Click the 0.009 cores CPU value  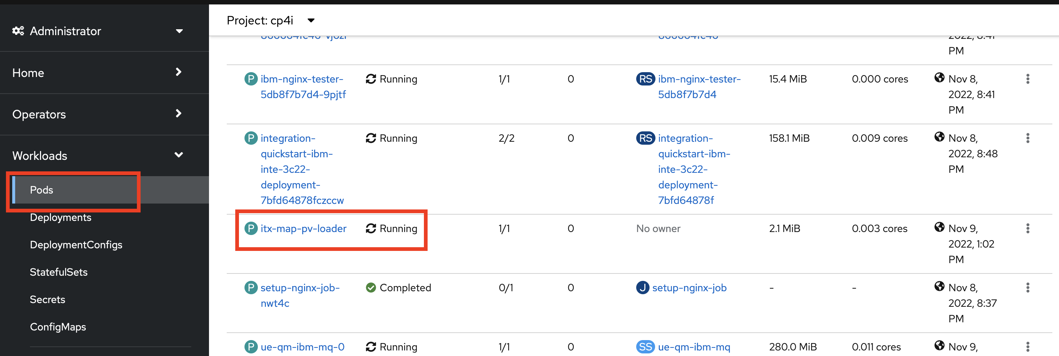pos(880,138)
